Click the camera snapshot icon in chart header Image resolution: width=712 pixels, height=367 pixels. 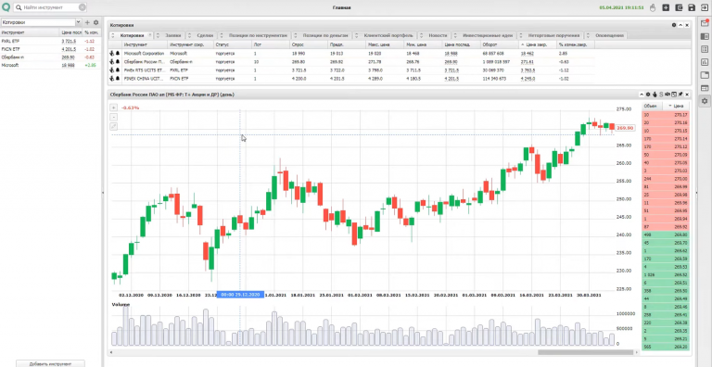pyautogui.click(x=667, y=95)
